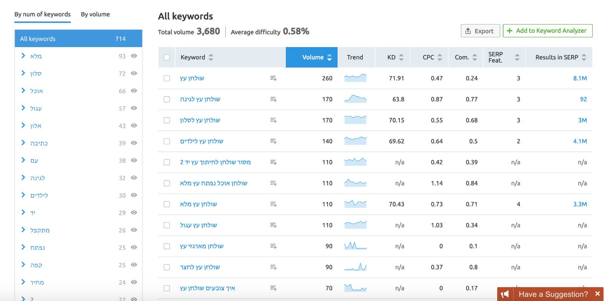Switch to the By volume tab
Screen dimensions: 604x301
(x=95, y=14)
